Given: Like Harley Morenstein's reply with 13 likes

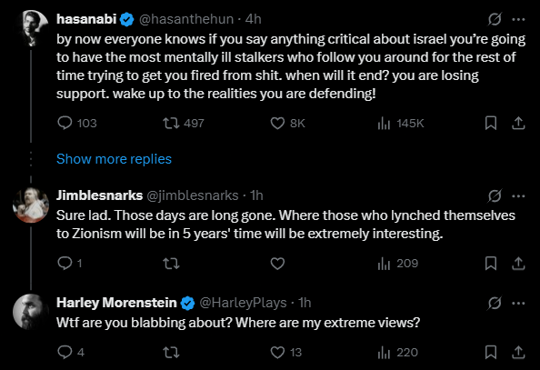Looking at the screenshot, I should pyautogui.click(x=277, y=353).
